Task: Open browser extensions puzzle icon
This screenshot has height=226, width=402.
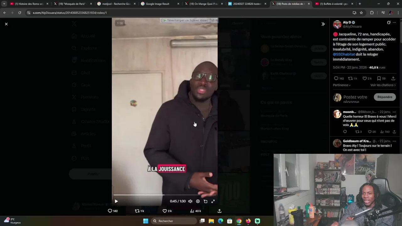Action: [372, 13]
